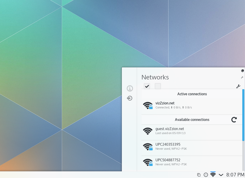Click the "Active connections" section header

click(192, 94)
